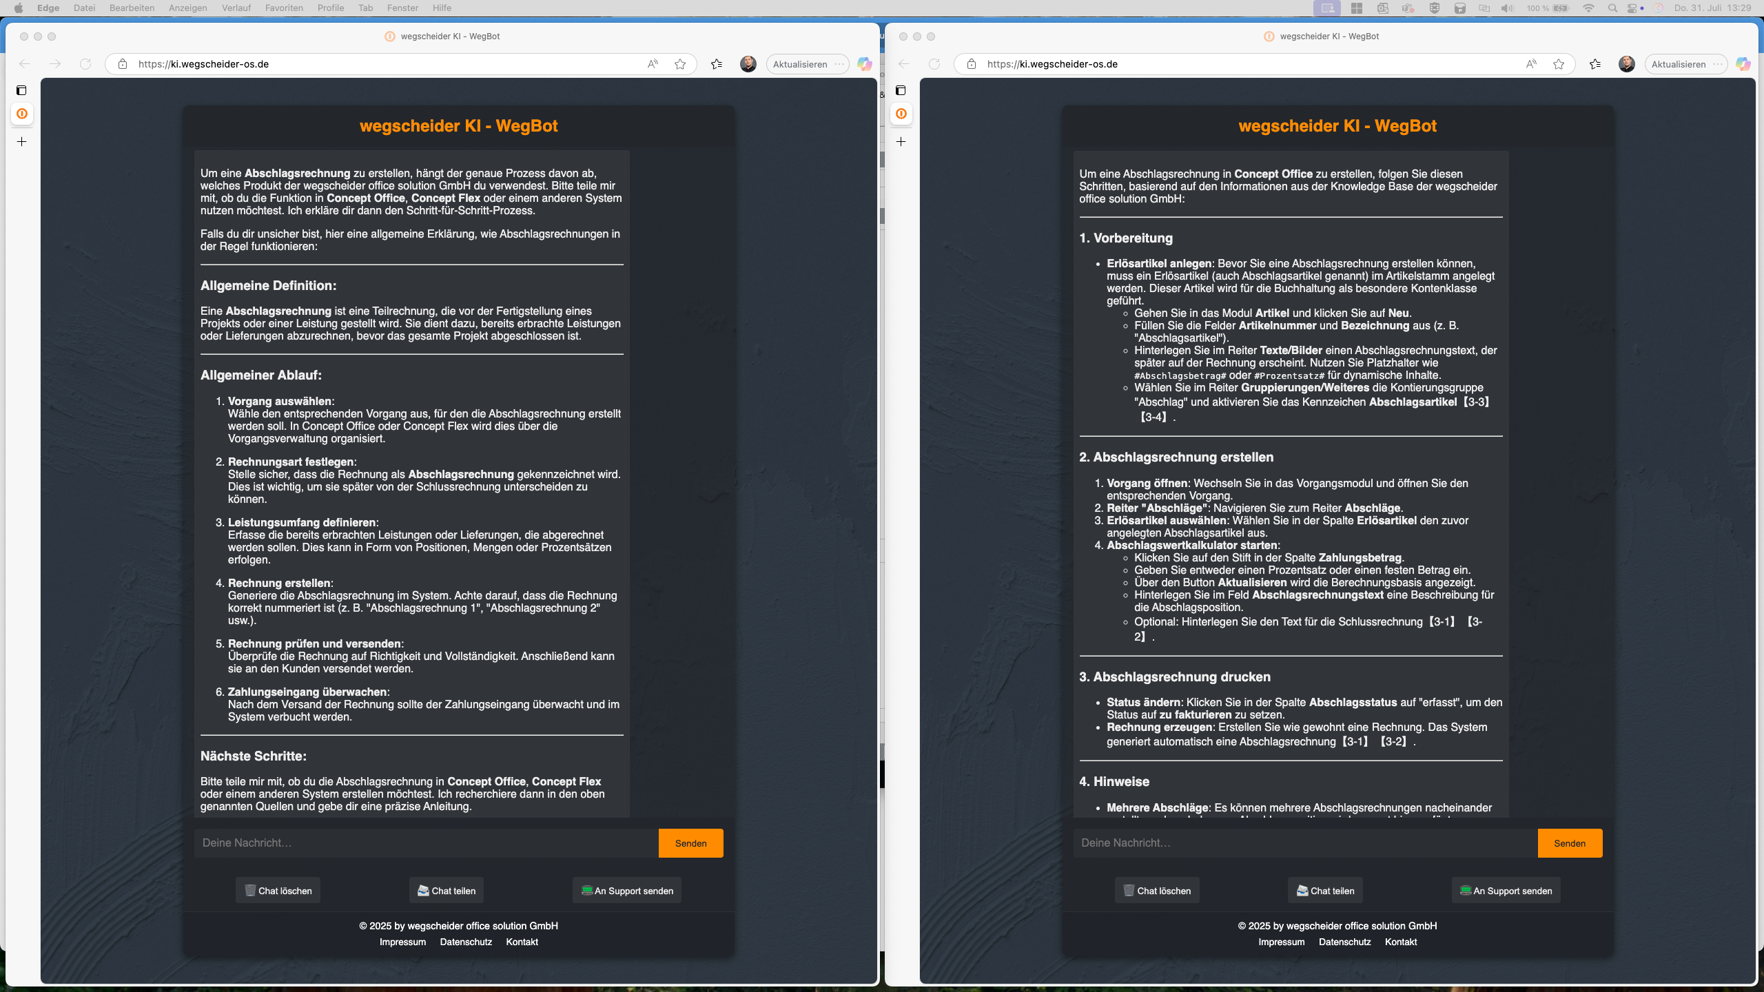This screenshot has height=992, width=1764.
Task: Click Aktualisieren button in left window
Action: [x=800, y=64]
